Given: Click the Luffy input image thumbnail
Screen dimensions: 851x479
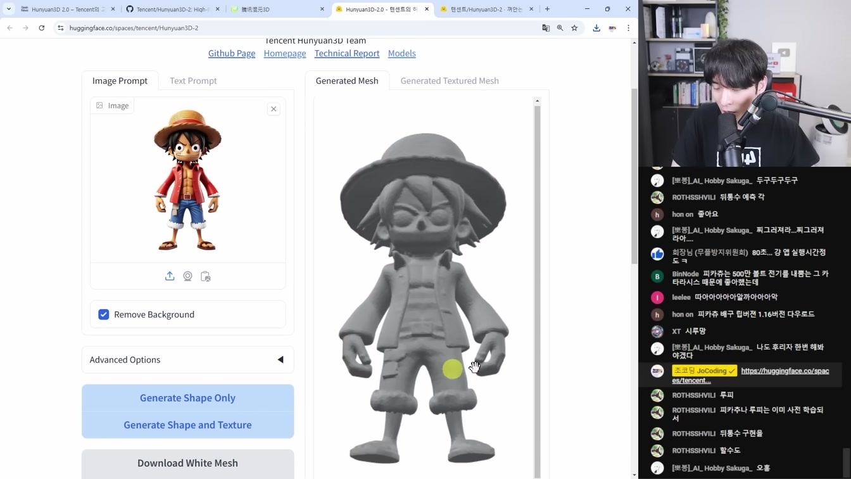Looking at the screenshot, I should pyautogui.click(x=187, y=181).
